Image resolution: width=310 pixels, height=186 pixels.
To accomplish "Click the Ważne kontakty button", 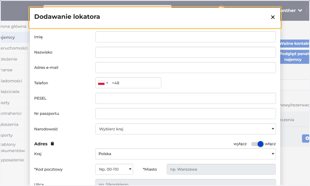I will (295, 43).
